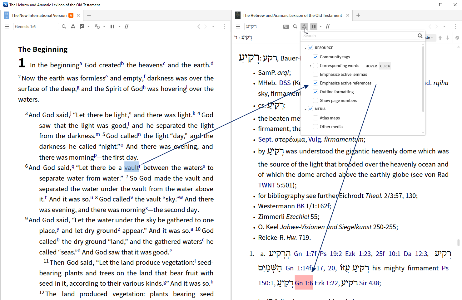This screenshot has height=300, width=462.
Task: Open Lexicon panel three-dot options menu
Action: (x=455, y=27)
